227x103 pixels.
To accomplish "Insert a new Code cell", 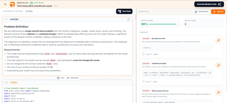I will tap(60, 78).
